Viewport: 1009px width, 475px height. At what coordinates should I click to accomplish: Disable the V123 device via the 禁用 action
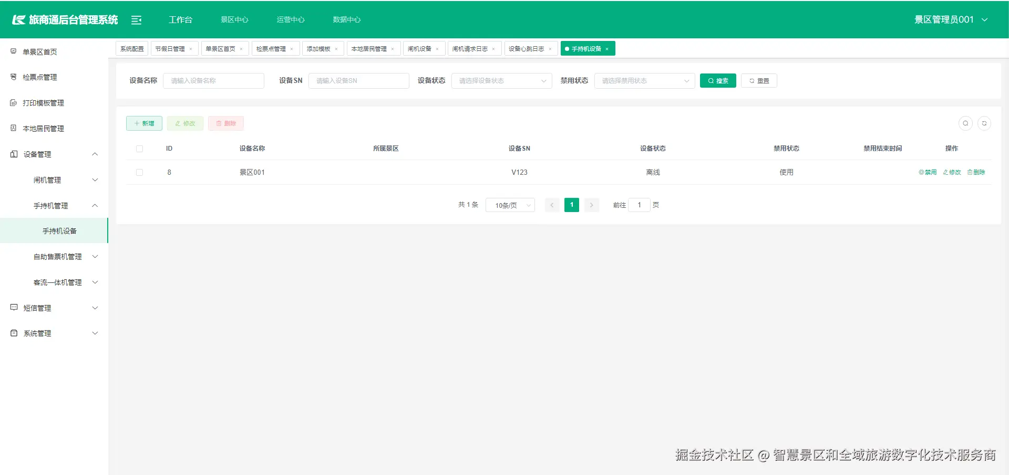pyautogui.click(x=928, y=172)
